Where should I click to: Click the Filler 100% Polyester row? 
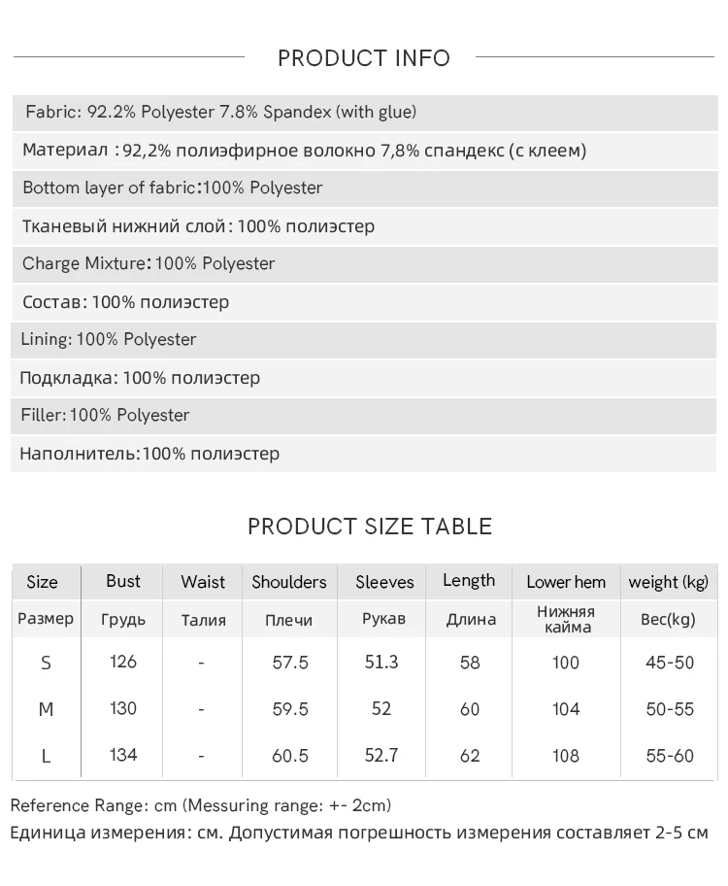click(x=105, y=415)
